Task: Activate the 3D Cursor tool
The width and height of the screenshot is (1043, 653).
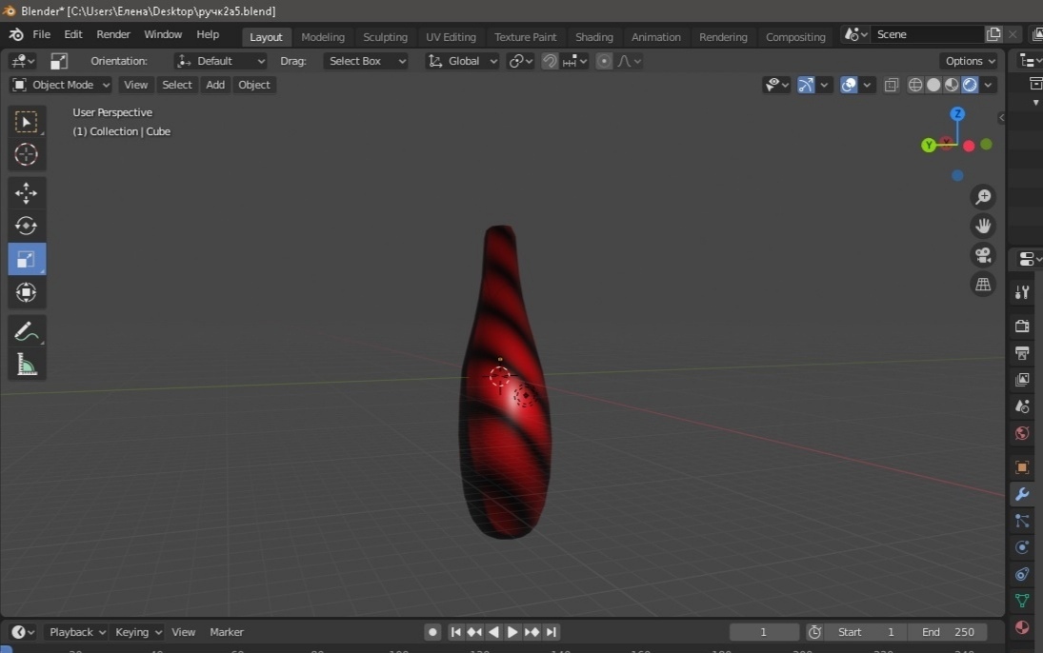Action: (x=27, y=155)
